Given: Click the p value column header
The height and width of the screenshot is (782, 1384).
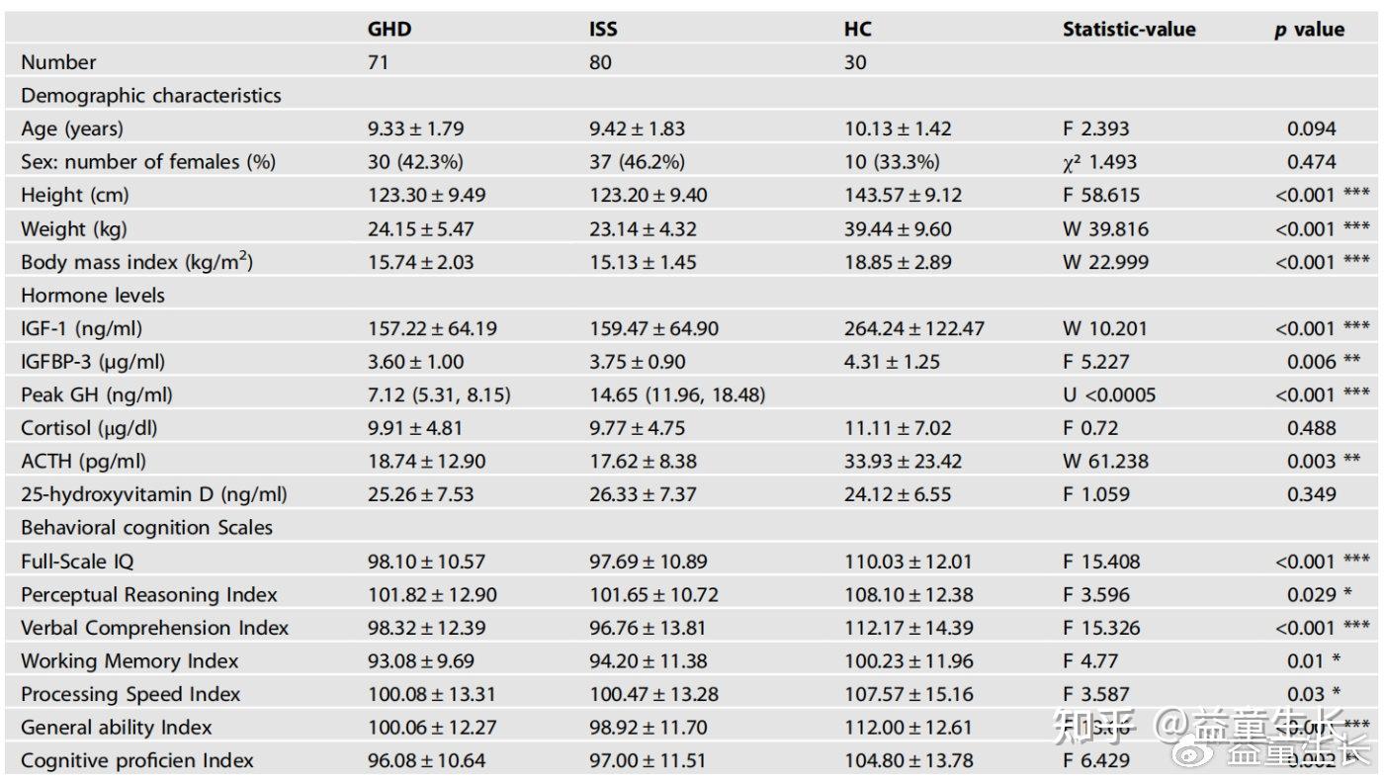Looking at the screenshot, I should [1309, 29].
